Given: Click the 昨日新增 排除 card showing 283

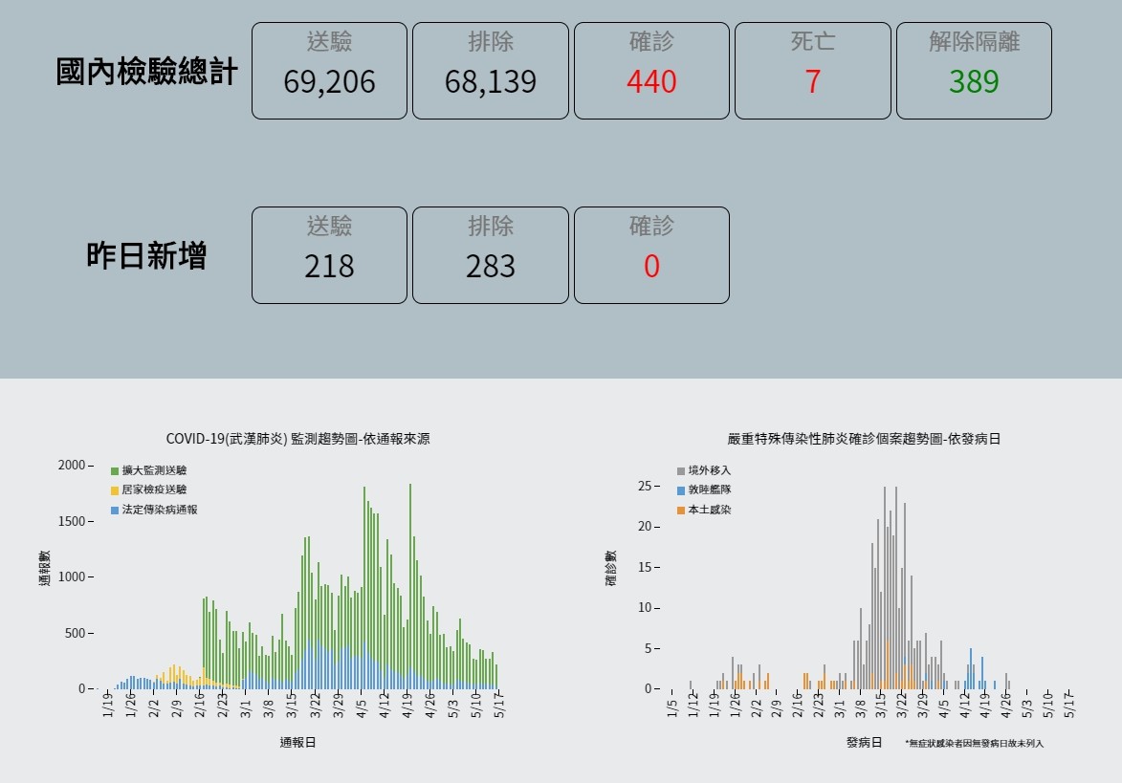Looking at the screenshot, I should click(x=490, y=254).
